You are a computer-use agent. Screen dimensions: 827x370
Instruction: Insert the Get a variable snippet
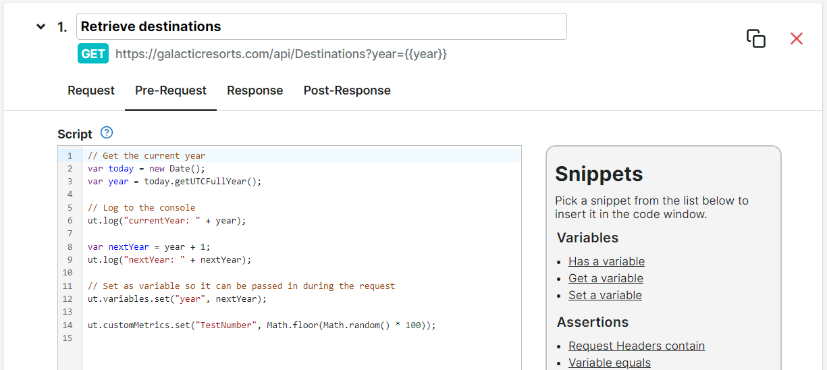coord(606,278)
